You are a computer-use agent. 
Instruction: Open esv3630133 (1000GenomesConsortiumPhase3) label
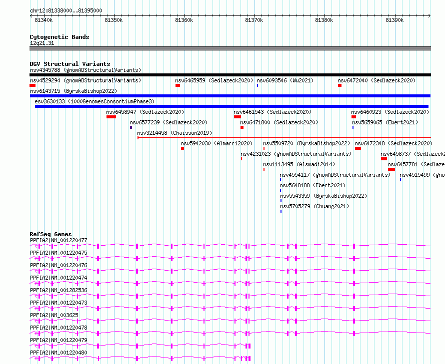point(94,101)
